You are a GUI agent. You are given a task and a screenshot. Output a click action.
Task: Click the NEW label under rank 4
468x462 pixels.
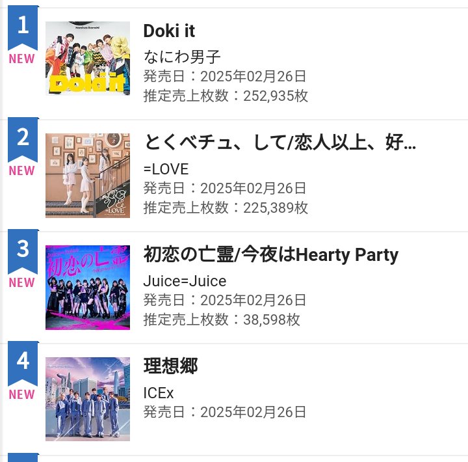[x=22, y=394]
